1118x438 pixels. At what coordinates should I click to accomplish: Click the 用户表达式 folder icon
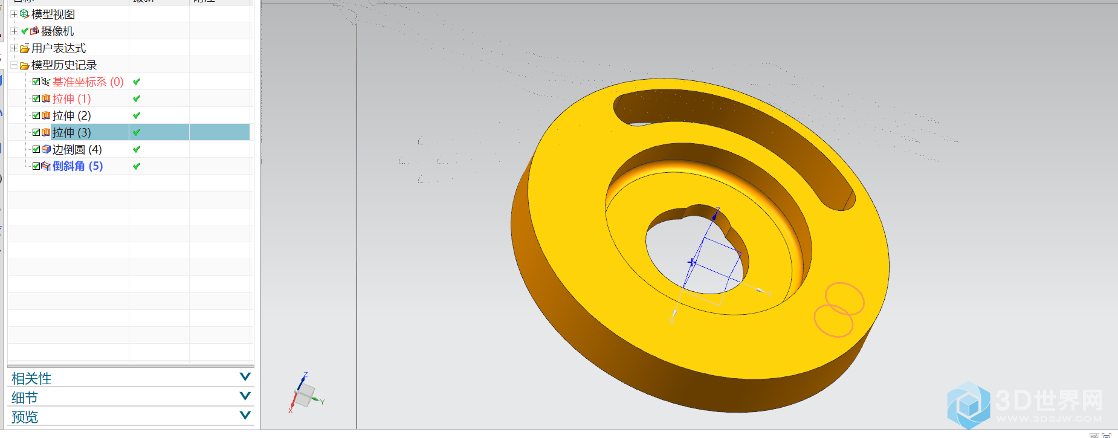coord(25,48)
